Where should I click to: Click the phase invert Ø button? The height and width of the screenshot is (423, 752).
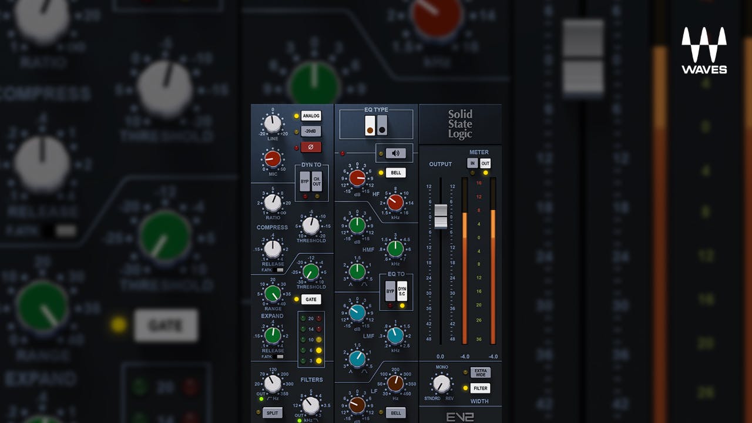311,147
